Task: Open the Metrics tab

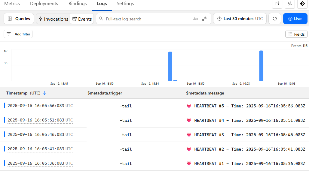Action: tap(12, 4)
